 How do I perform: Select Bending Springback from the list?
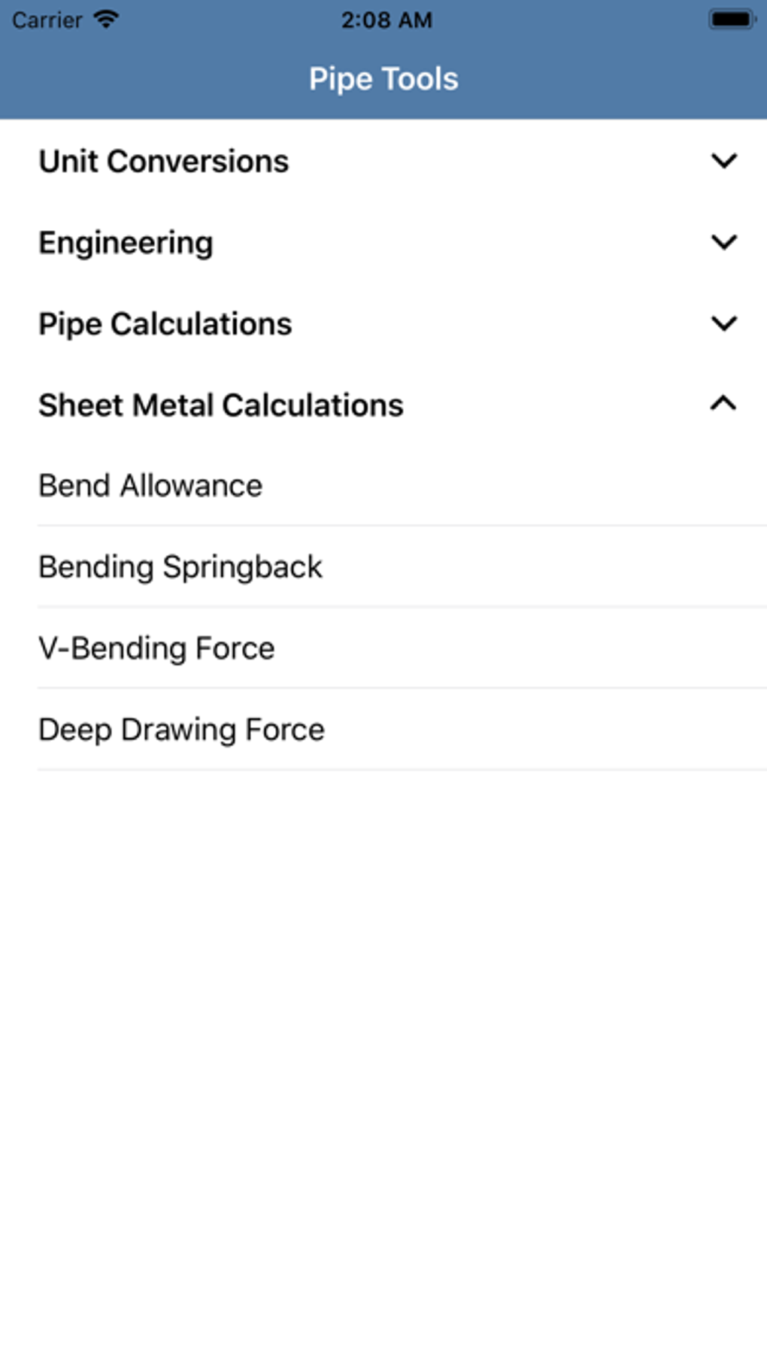click(x=180, y=567)
